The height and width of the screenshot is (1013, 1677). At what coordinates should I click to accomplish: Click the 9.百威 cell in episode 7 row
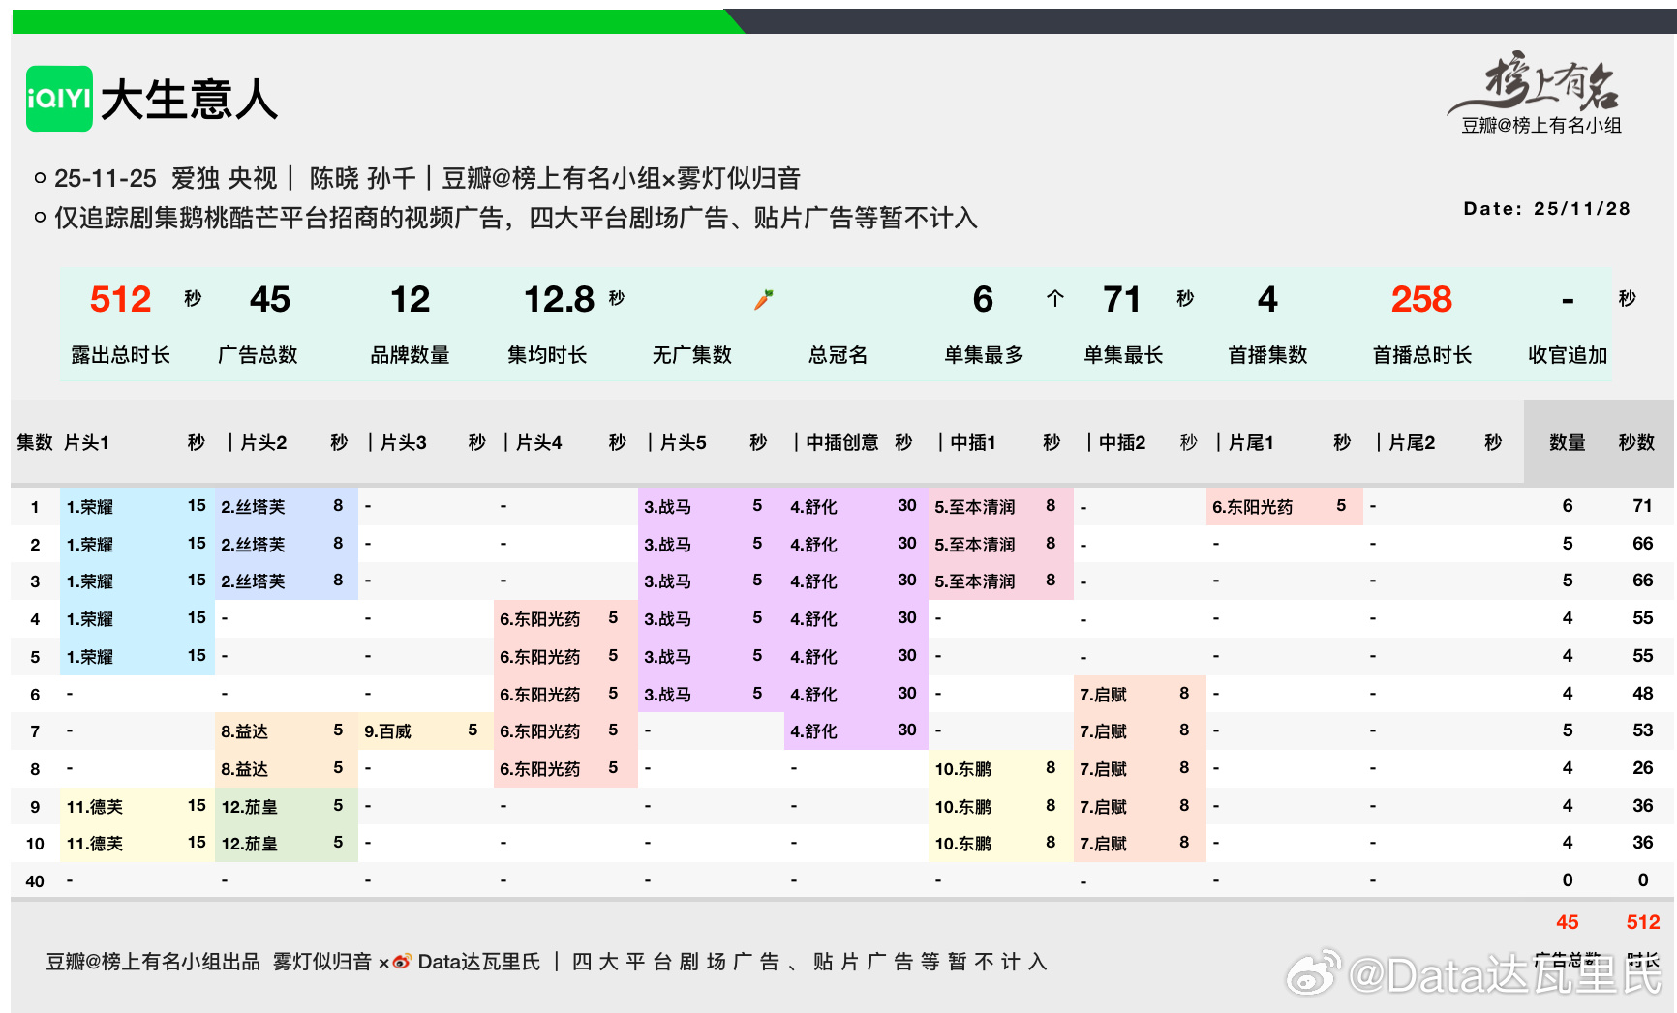coord(426,730)
